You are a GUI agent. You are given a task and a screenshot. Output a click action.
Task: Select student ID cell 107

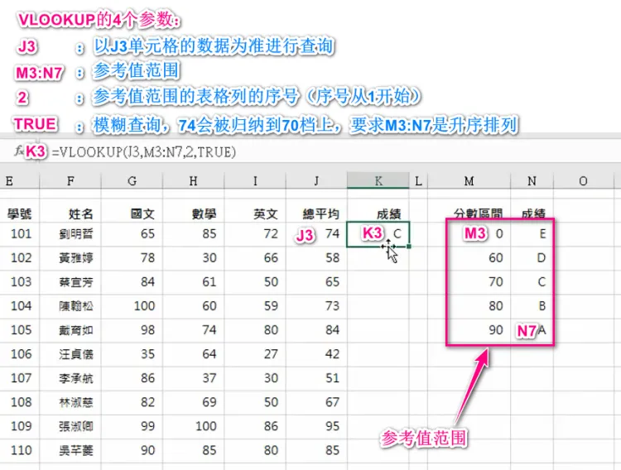[x=21, y=378]
